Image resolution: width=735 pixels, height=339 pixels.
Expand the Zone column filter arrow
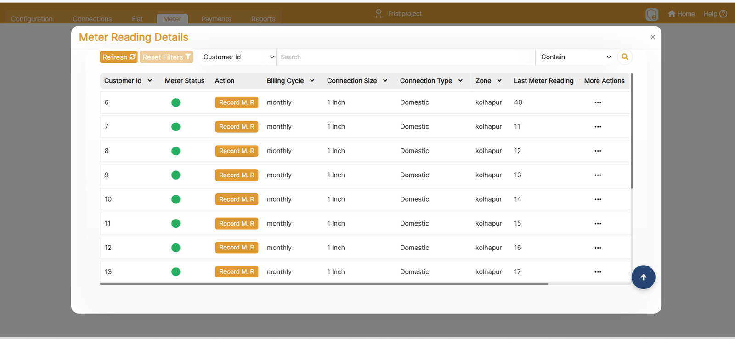tap(499, 81)
